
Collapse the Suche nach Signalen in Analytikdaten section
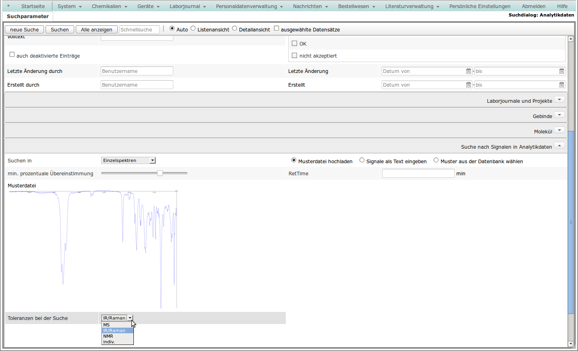pos(559,146)
